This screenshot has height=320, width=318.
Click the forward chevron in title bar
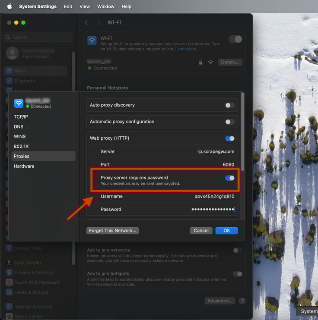pos(99,22)
